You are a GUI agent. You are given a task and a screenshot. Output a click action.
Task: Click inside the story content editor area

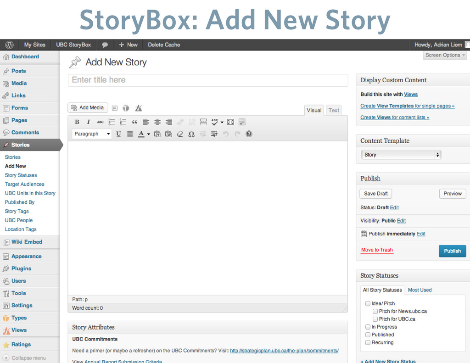point(208,218)
